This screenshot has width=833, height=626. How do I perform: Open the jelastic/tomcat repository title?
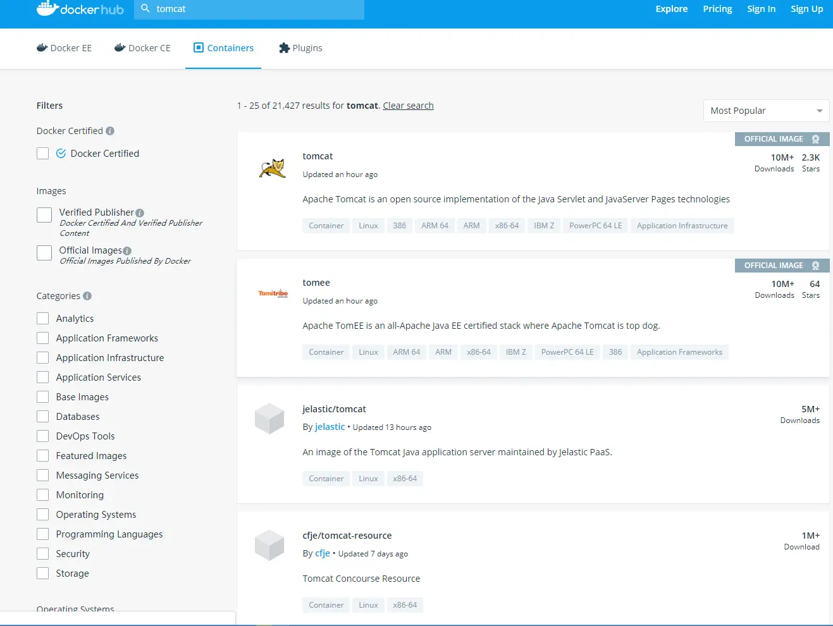tap(334, 409)
